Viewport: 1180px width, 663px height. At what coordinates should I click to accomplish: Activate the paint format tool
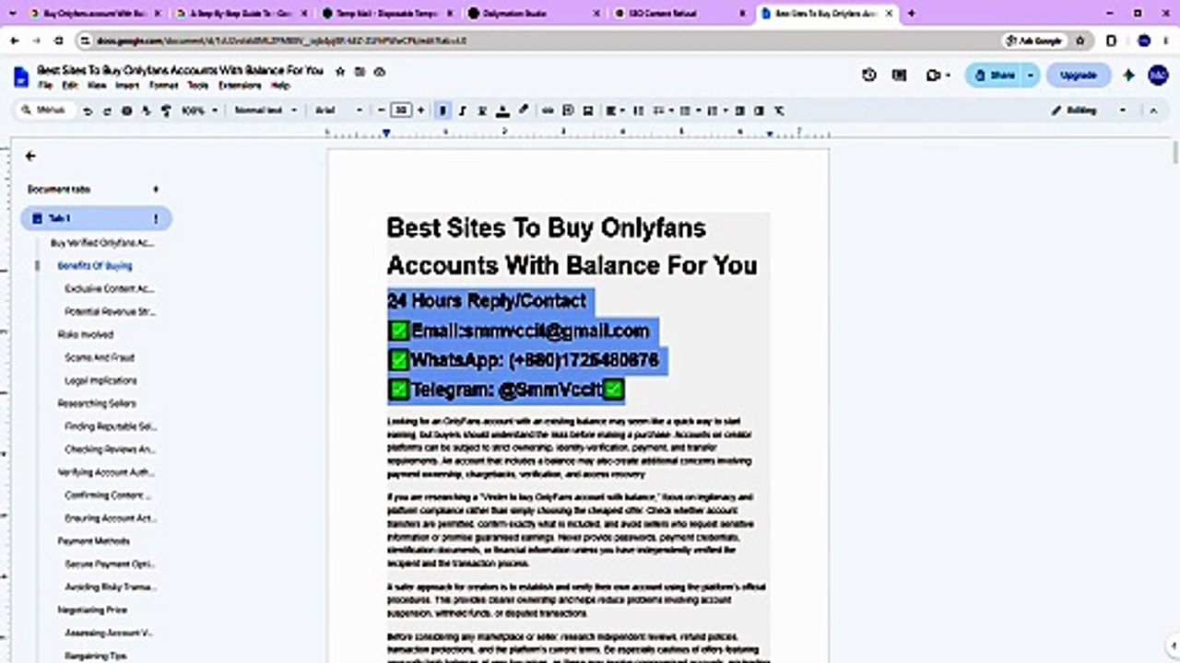166,110
